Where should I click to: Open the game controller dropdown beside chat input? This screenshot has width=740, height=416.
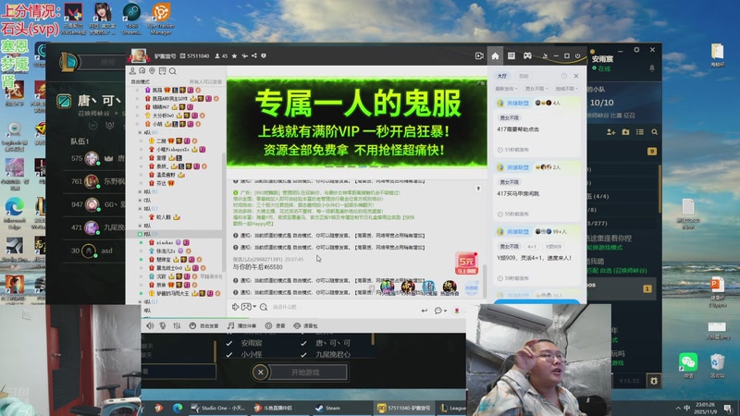[x=249, y=307]
